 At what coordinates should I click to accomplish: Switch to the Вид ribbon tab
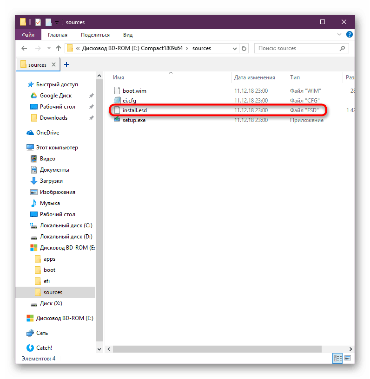pos(128,35)
